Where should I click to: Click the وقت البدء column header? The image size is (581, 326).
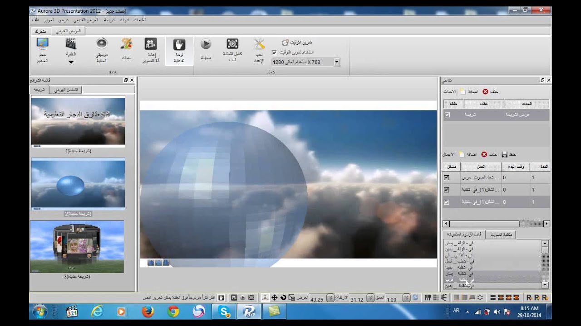point(516,167)
